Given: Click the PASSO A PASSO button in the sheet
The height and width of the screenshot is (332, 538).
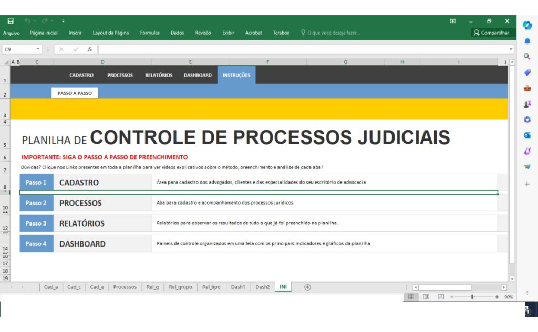Looking at the screenshot, I should click(75, 92).
